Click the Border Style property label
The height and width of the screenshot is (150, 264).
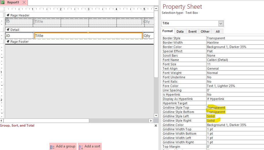pyautogui.click(x=171, y=38)
